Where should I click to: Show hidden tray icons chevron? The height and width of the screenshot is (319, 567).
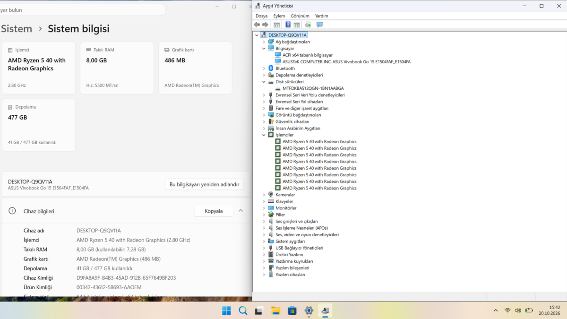coord(496,310)
